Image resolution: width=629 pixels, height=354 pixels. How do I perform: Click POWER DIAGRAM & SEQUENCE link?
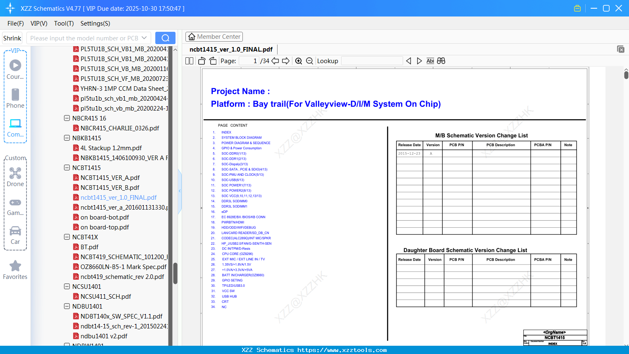coord(246,143)
